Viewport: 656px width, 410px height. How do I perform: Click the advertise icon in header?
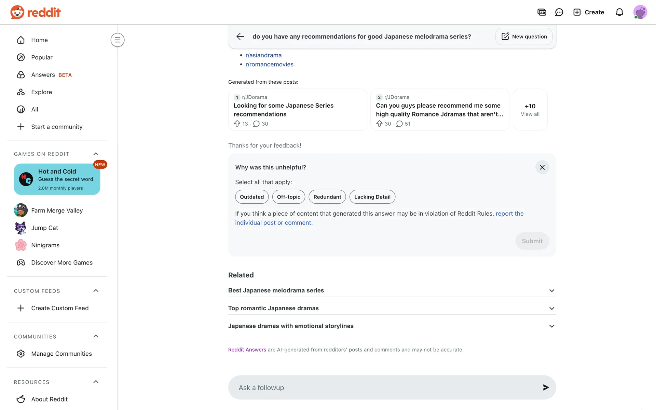click(542, 12)
